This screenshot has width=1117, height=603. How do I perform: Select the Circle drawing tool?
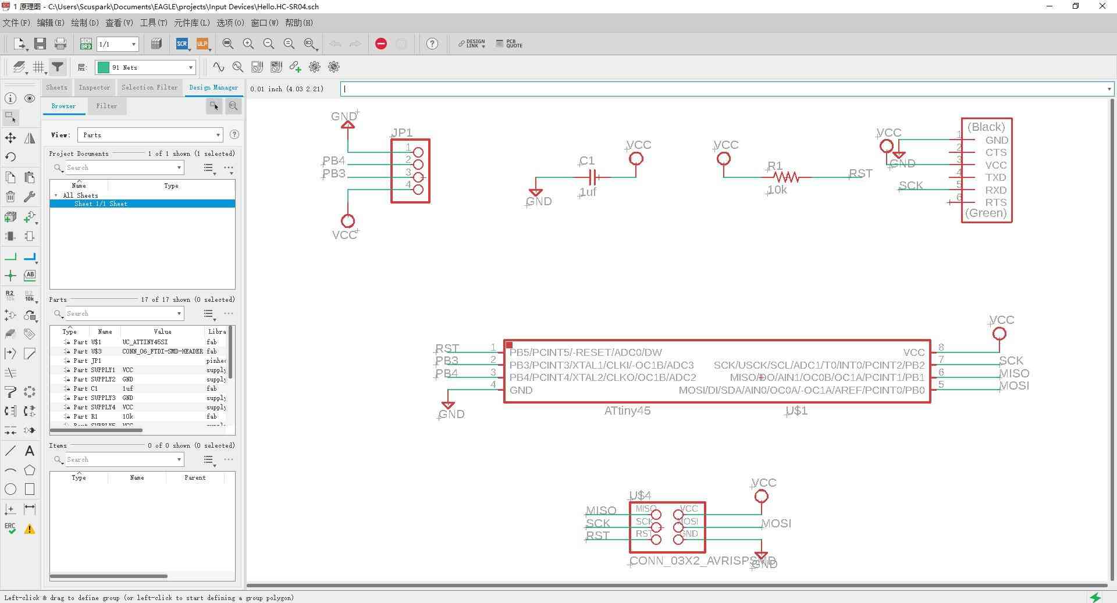pos(10,490)
